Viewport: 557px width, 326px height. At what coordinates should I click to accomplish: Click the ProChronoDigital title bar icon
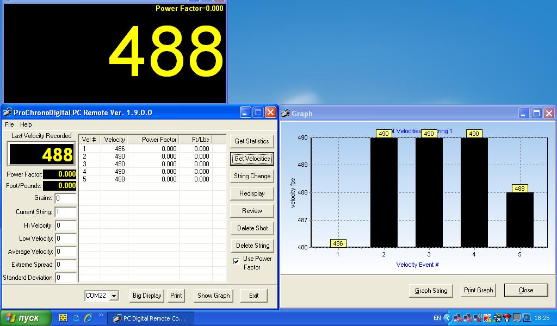(8, 112)
